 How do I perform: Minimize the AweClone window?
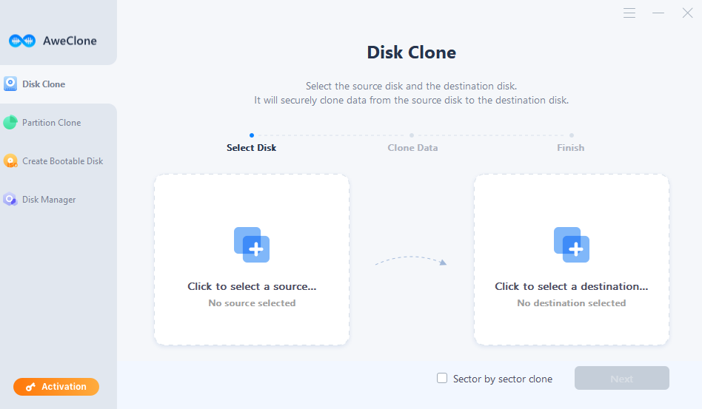658,13
